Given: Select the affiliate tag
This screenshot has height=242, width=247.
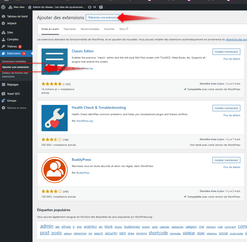Looking at the screenshot, I should click(x=66, y=227).
